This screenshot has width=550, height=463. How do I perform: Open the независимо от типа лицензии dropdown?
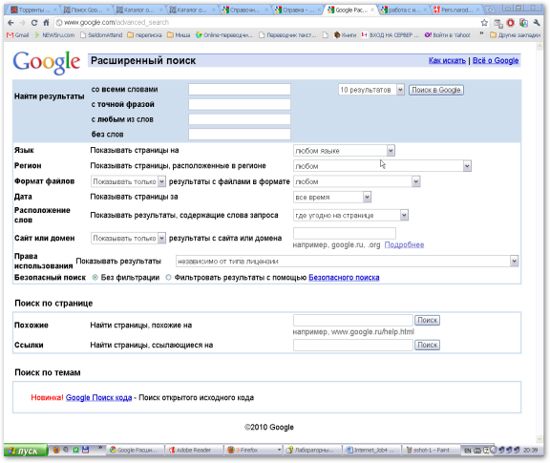(x=347, y=262)
